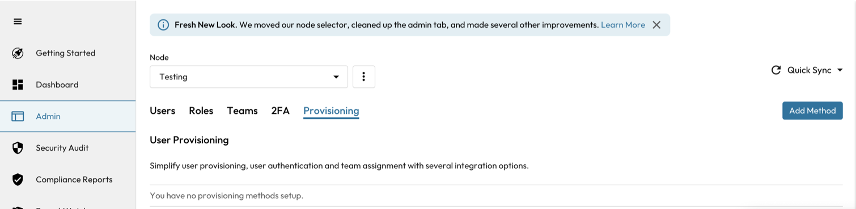
Task: Dismiss the Fresh New Look banner
Action: click(x=656, y=25)
